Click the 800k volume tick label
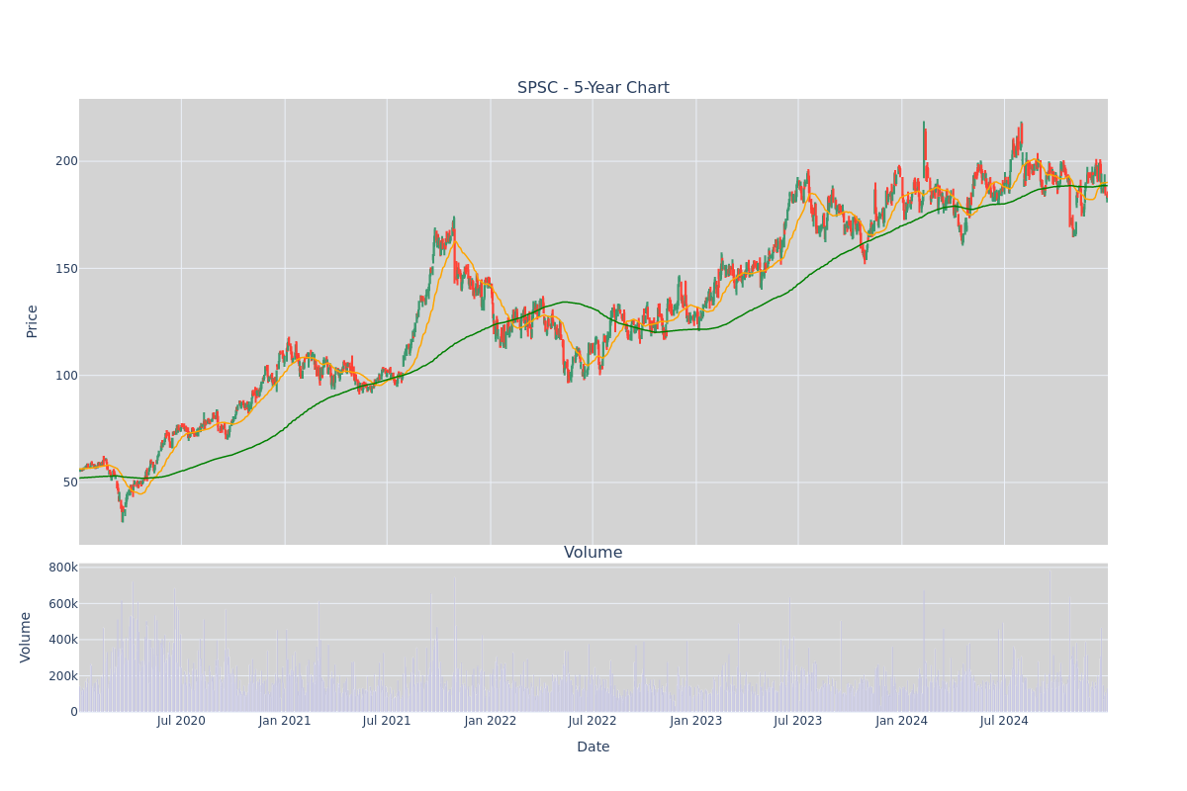 (x=63, y=568)
